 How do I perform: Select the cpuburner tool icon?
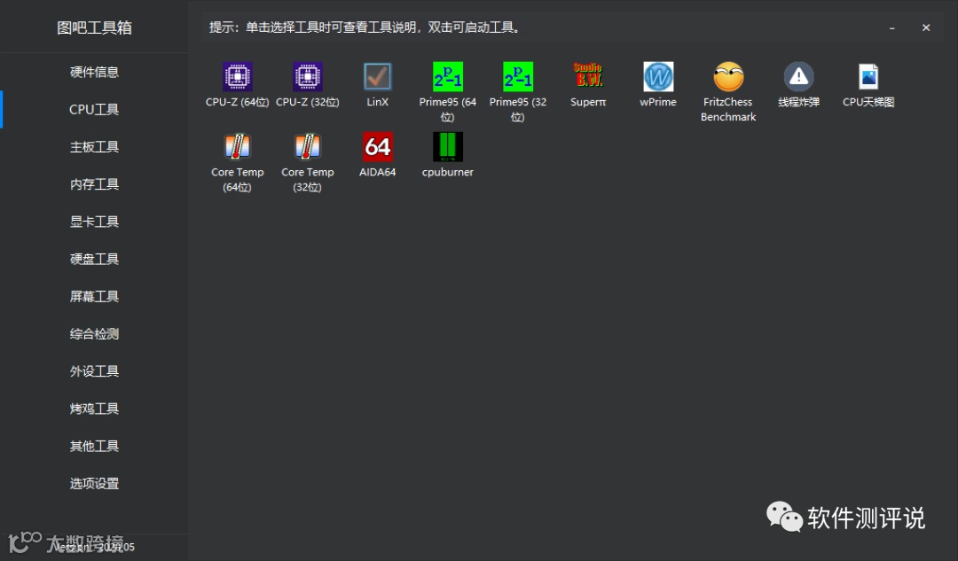pyautogui.click(x=448, y=146)
